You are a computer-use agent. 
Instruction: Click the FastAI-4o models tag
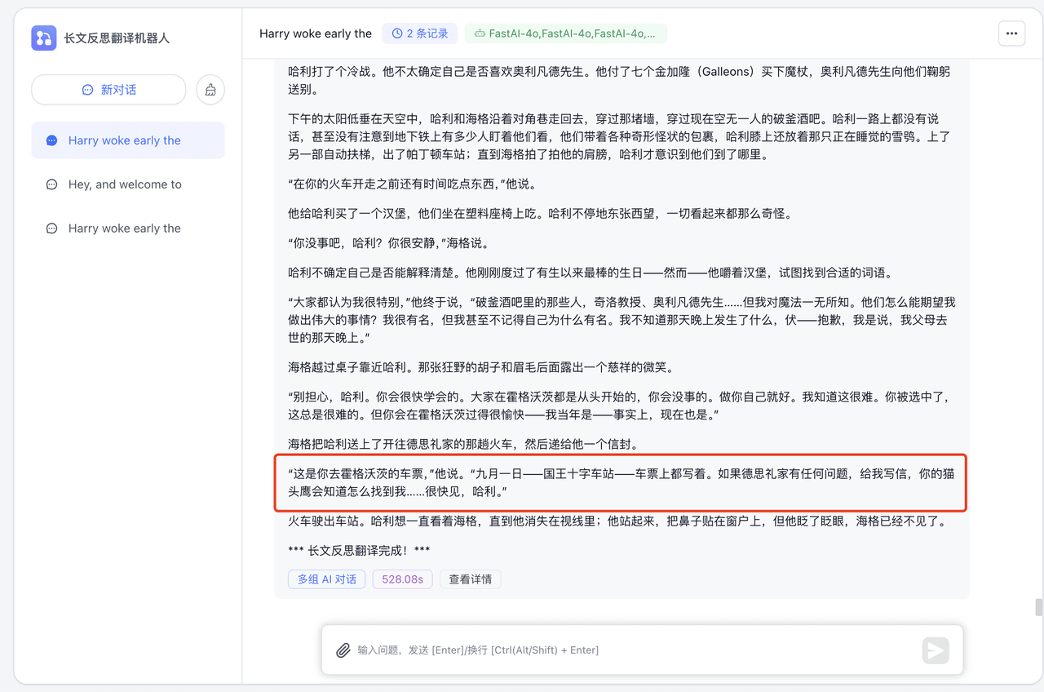point(565,33)
